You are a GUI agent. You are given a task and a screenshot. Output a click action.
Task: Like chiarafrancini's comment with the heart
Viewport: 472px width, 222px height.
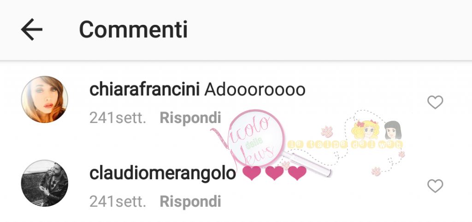435,102
